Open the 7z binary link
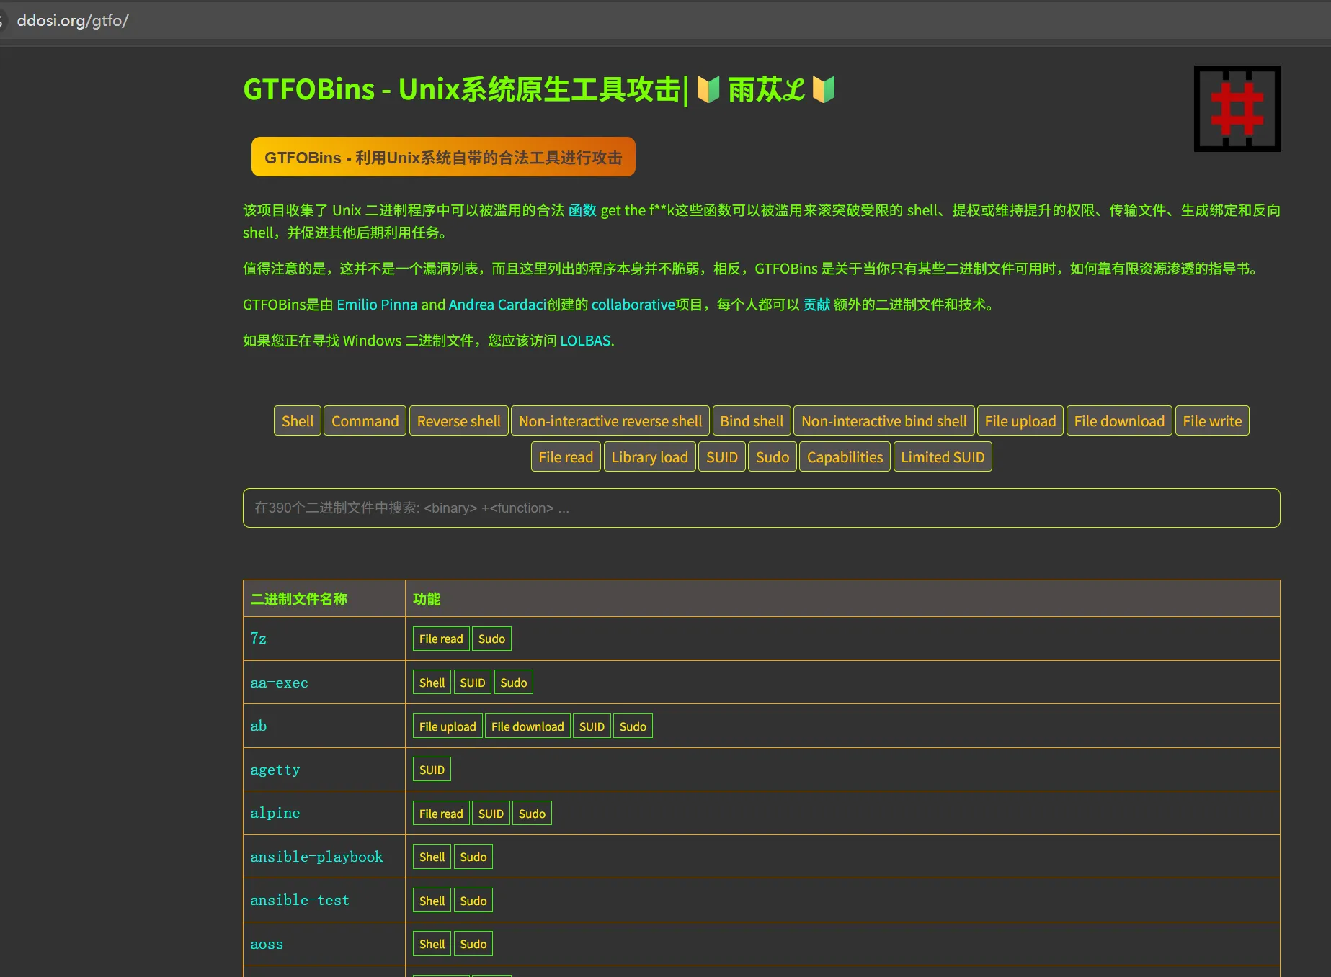This screenshot has width=1331, height=977. [258, 639]
